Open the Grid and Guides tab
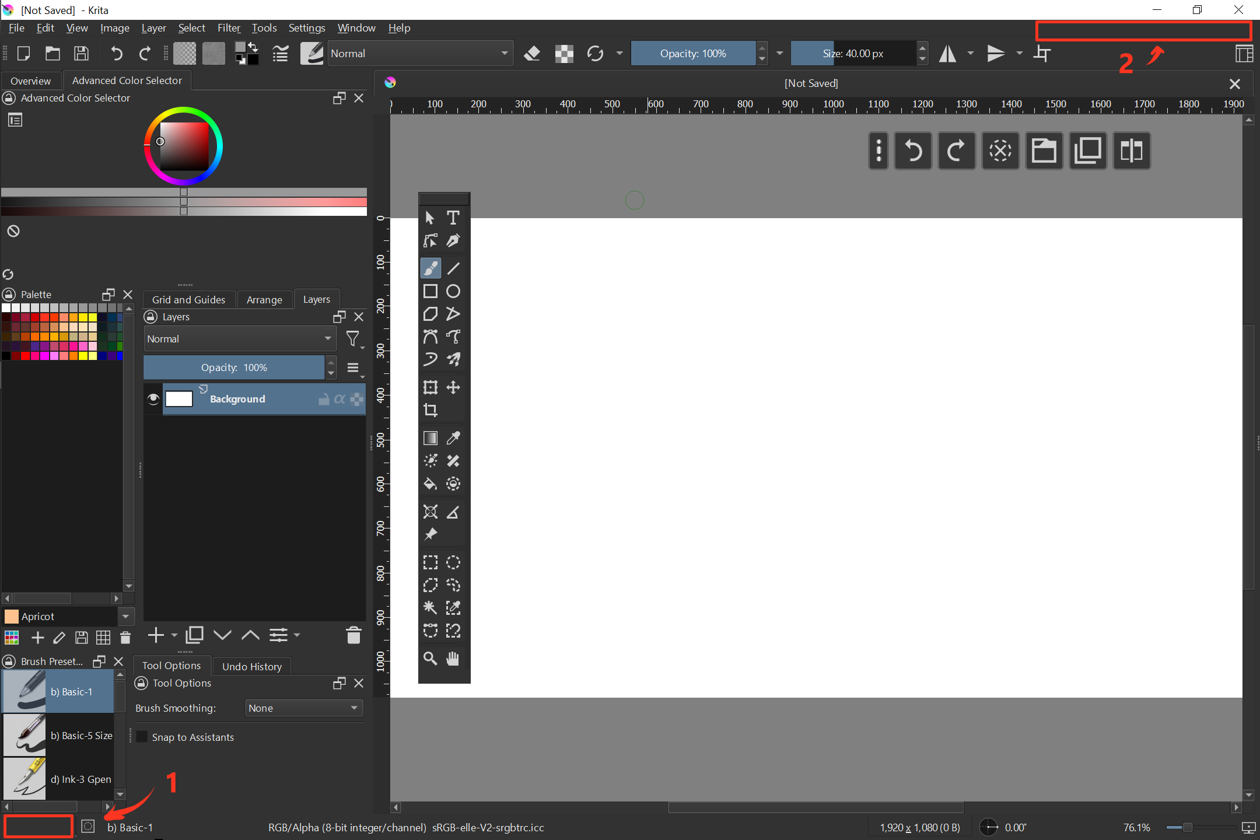Image resolution: width=1260 pixels, height=840 pixels. coord(188,299)
